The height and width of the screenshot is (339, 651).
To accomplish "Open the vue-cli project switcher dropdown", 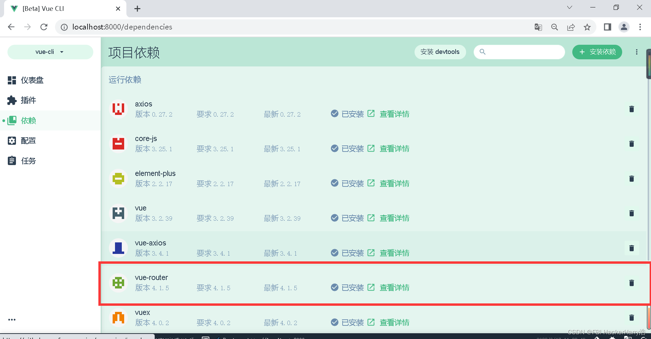I will (50, 52).
